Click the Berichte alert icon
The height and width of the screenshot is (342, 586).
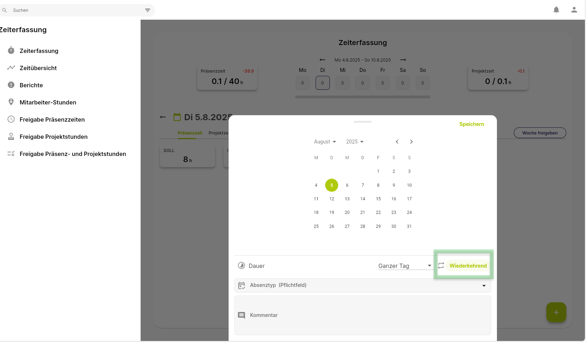pyautogui.click(x=11, y=85)
